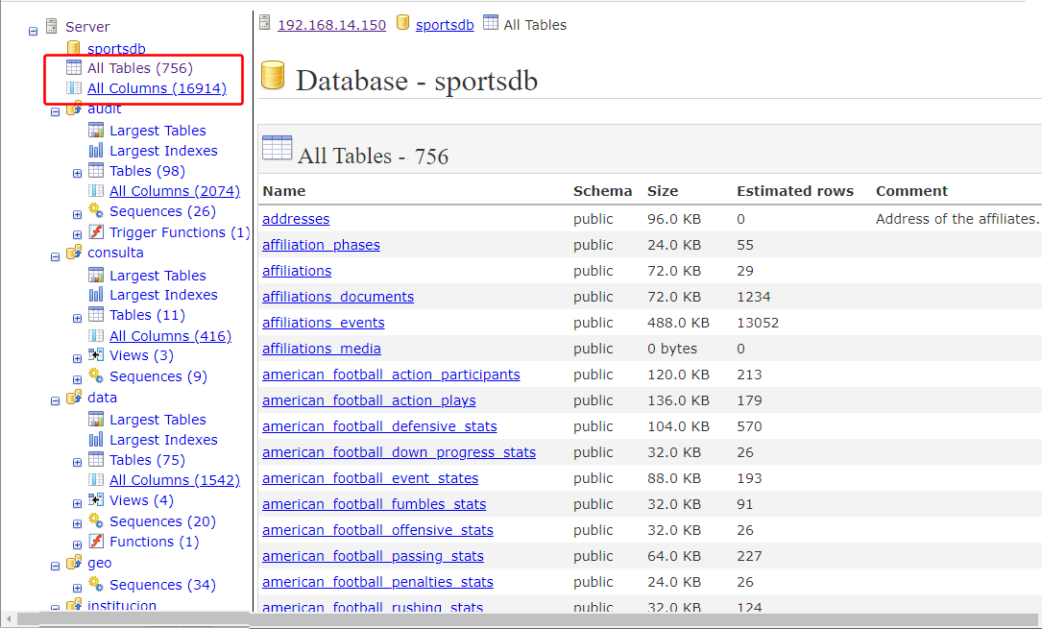Expand the Tables (75) node
The image size is (1042, 629).
(x=77, y=462)
